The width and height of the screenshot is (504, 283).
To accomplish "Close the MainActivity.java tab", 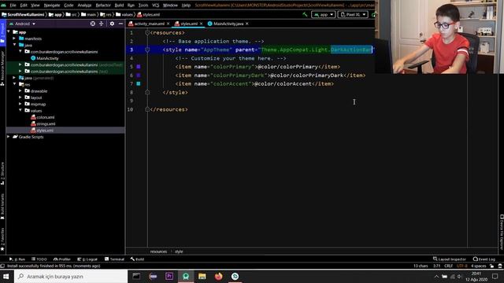I will pos(246,24).
